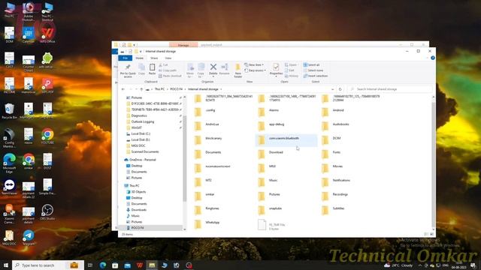Open Task View on taskbar
The width and height of the screenshot is (481, 270).
[90, 265]
